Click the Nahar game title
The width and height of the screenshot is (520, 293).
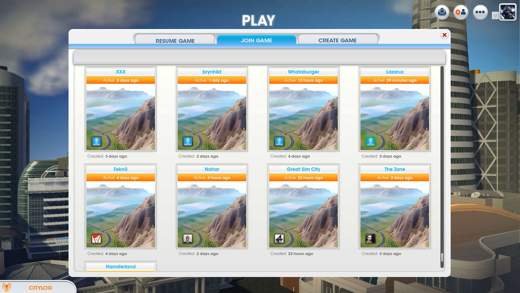[x=212, y=169]
